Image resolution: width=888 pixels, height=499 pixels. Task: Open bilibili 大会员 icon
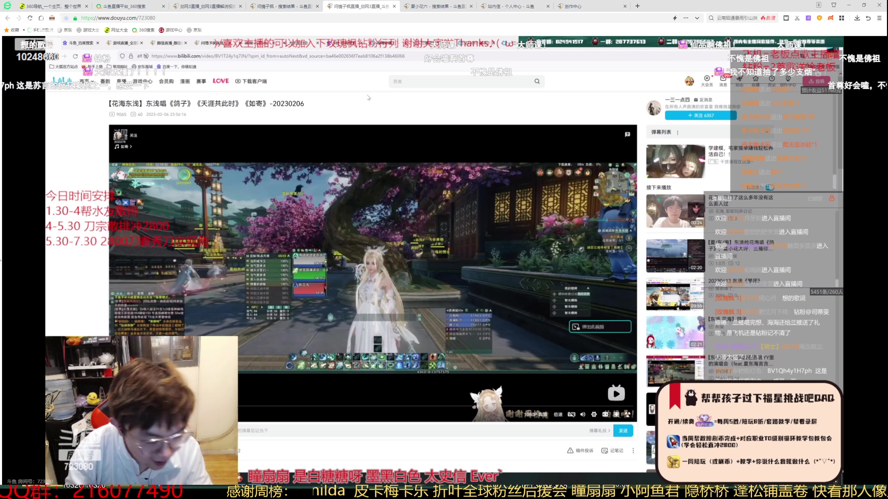[707, 81]
